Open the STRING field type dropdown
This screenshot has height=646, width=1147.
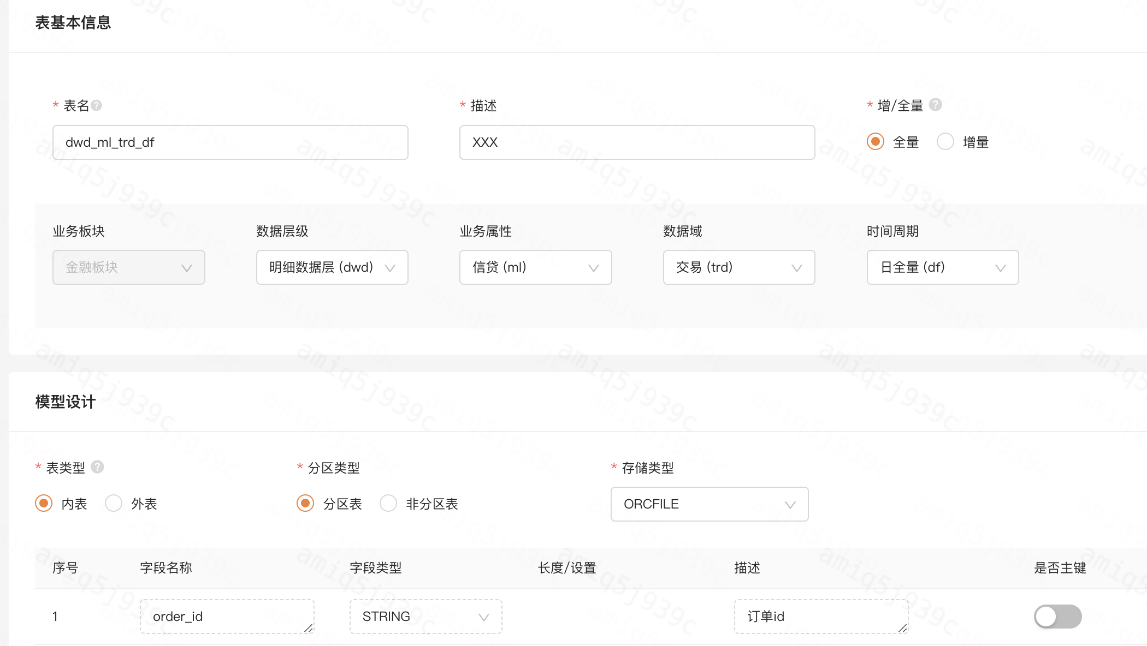click(425, 617)
